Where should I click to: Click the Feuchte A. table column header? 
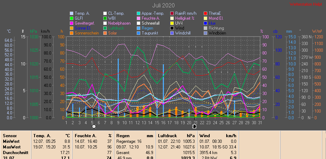coord(85,136)
